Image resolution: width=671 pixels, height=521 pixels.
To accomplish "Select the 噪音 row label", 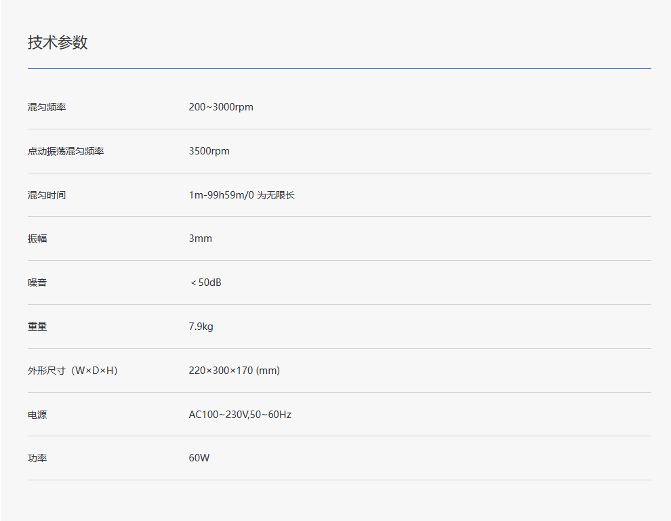I will coord(37,283).
